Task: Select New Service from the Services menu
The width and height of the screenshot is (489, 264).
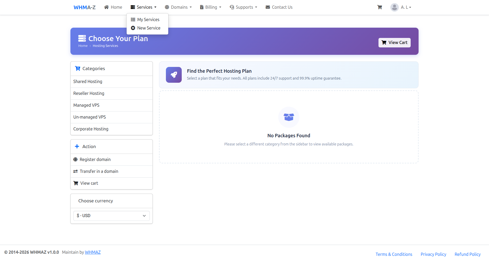Action: pyautogui.click(x=148, y=28)
